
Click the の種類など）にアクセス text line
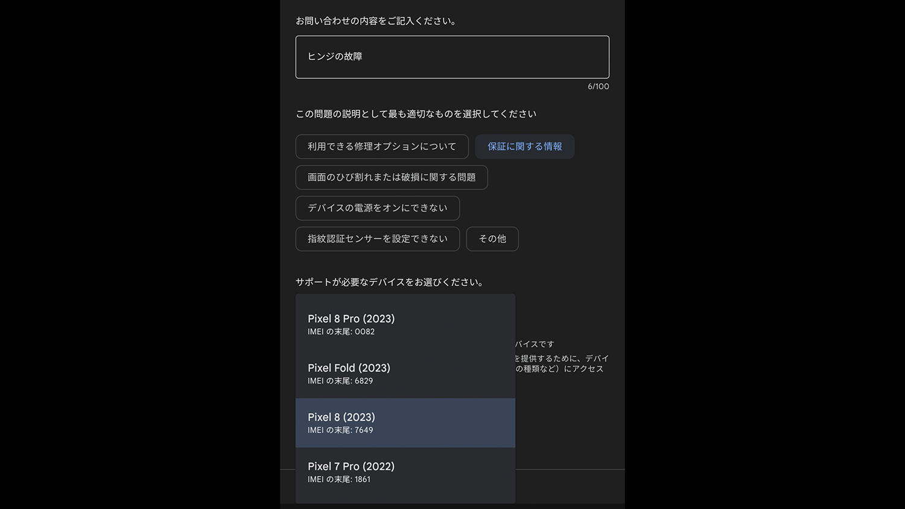tap(559, 369)
